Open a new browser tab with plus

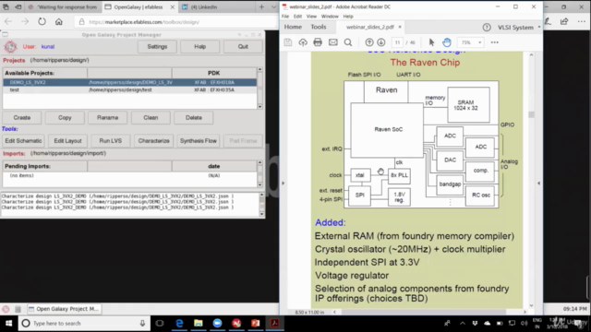pos(261,6)
